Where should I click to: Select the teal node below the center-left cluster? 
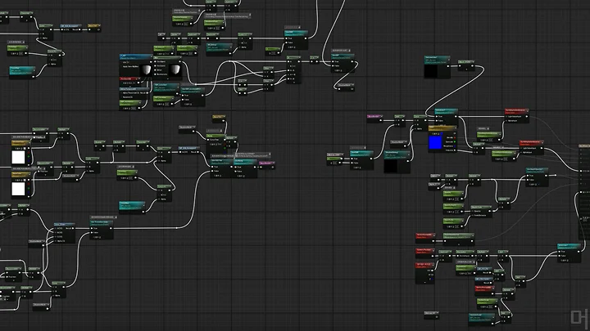pos(130,204)
